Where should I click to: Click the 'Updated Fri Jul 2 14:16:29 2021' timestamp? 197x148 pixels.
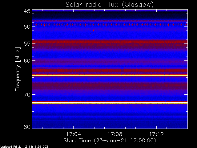(25, 147)
